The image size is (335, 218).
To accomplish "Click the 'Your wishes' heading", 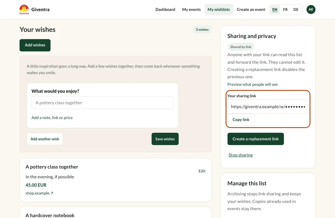I will (37, 30).
